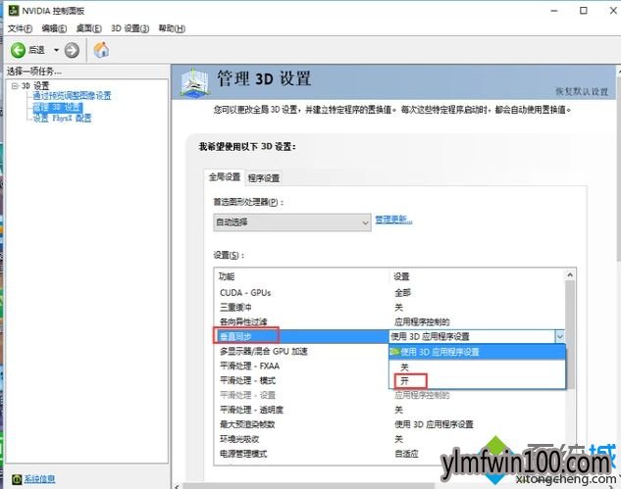This screenshot has height=489, width=621.
Task: Open the 文件(F) menu
Action: coord(20,28)
